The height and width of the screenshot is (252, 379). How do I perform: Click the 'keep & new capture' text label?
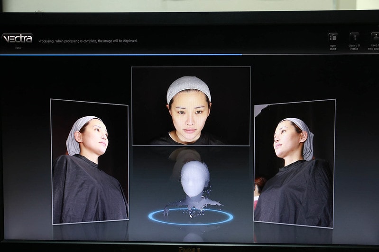pyautogui.click(x=373, y=47)
